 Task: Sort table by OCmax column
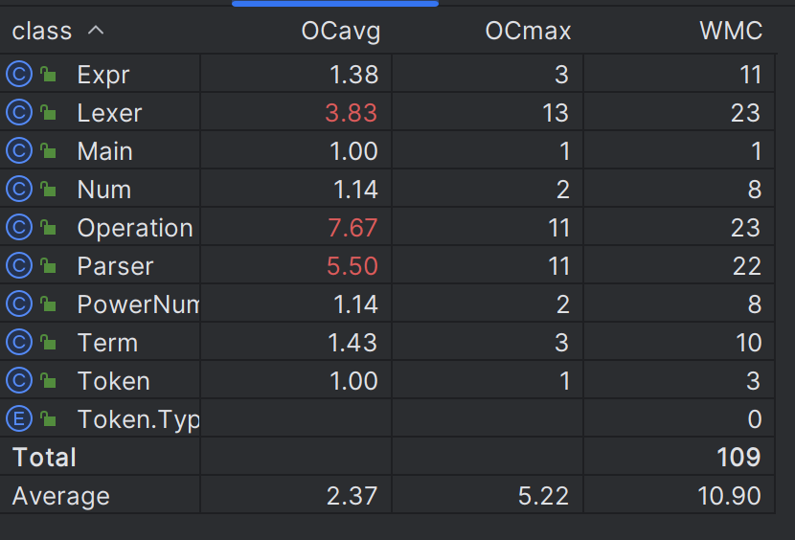(x=528, y=31)
